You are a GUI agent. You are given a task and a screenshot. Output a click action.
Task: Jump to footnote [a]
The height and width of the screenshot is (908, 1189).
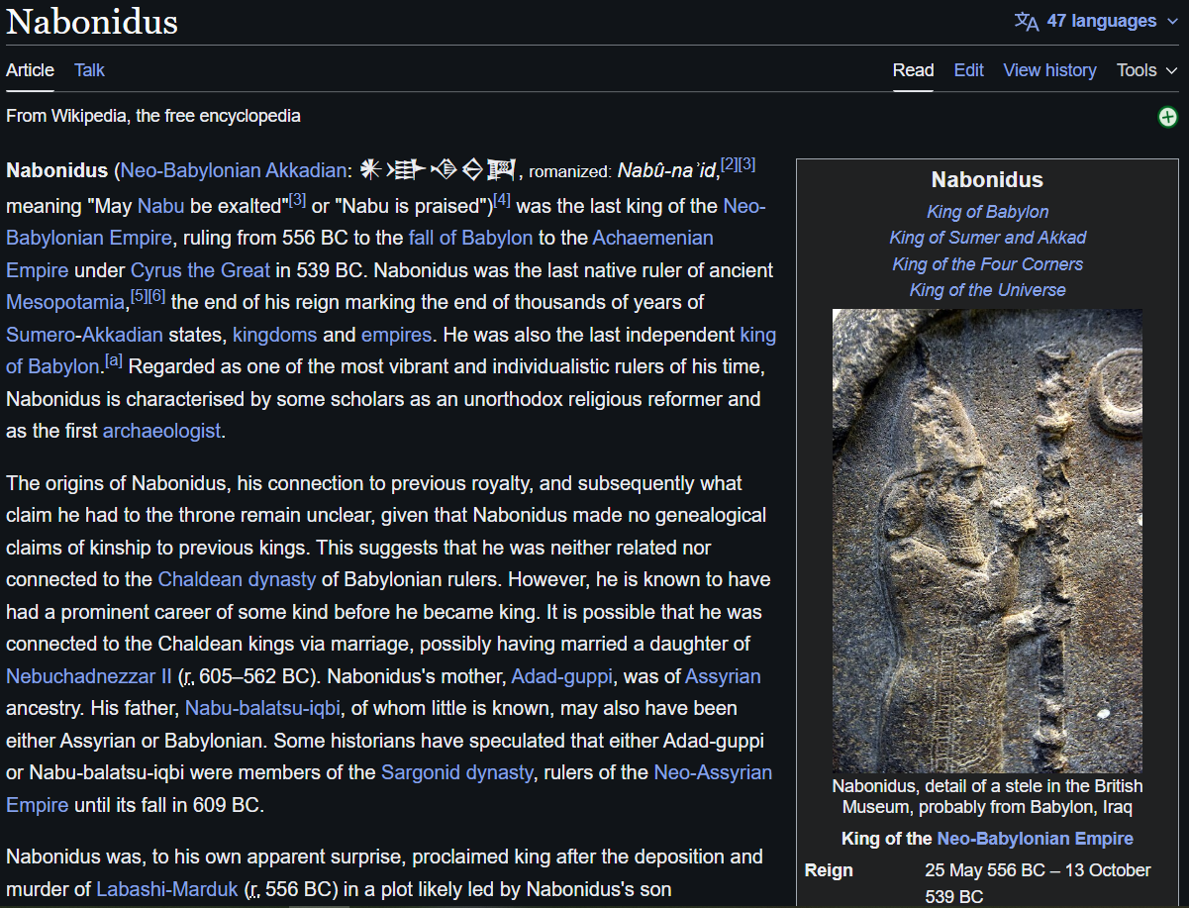pos(114,361)
